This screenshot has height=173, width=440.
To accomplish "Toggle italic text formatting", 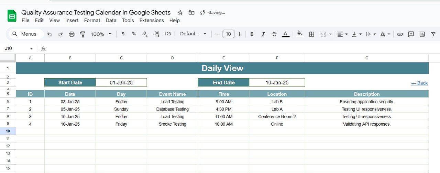I will click(263, 34).
